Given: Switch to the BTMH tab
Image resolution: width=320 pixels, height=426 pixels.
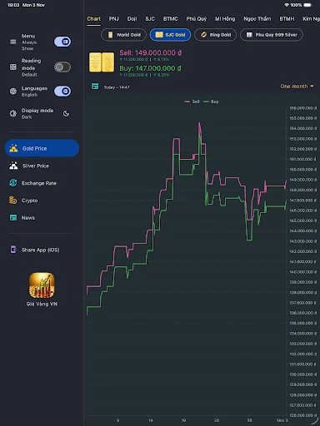Looking at the screenshot, I should click(x=287, y=19).
